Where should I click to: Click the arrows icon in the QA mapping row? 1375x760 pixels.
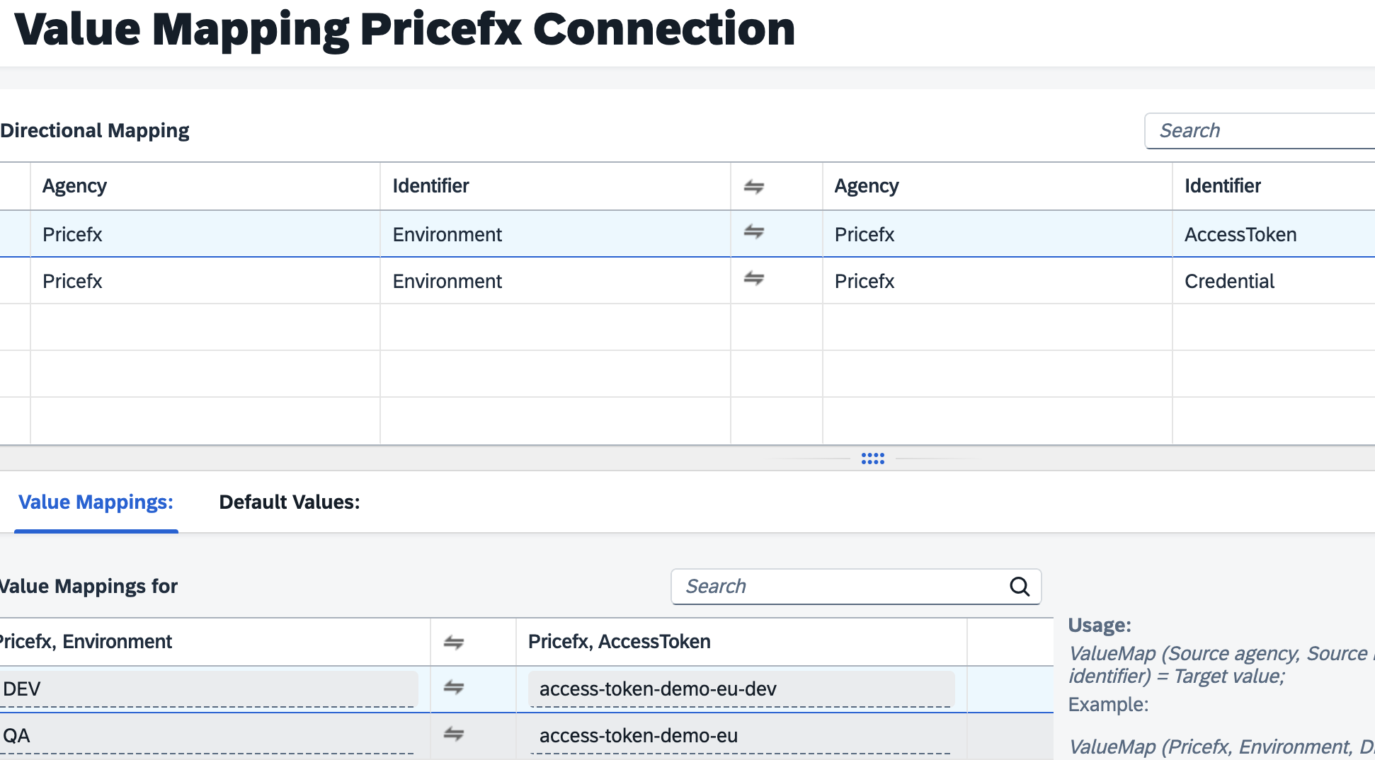[454, 735]
